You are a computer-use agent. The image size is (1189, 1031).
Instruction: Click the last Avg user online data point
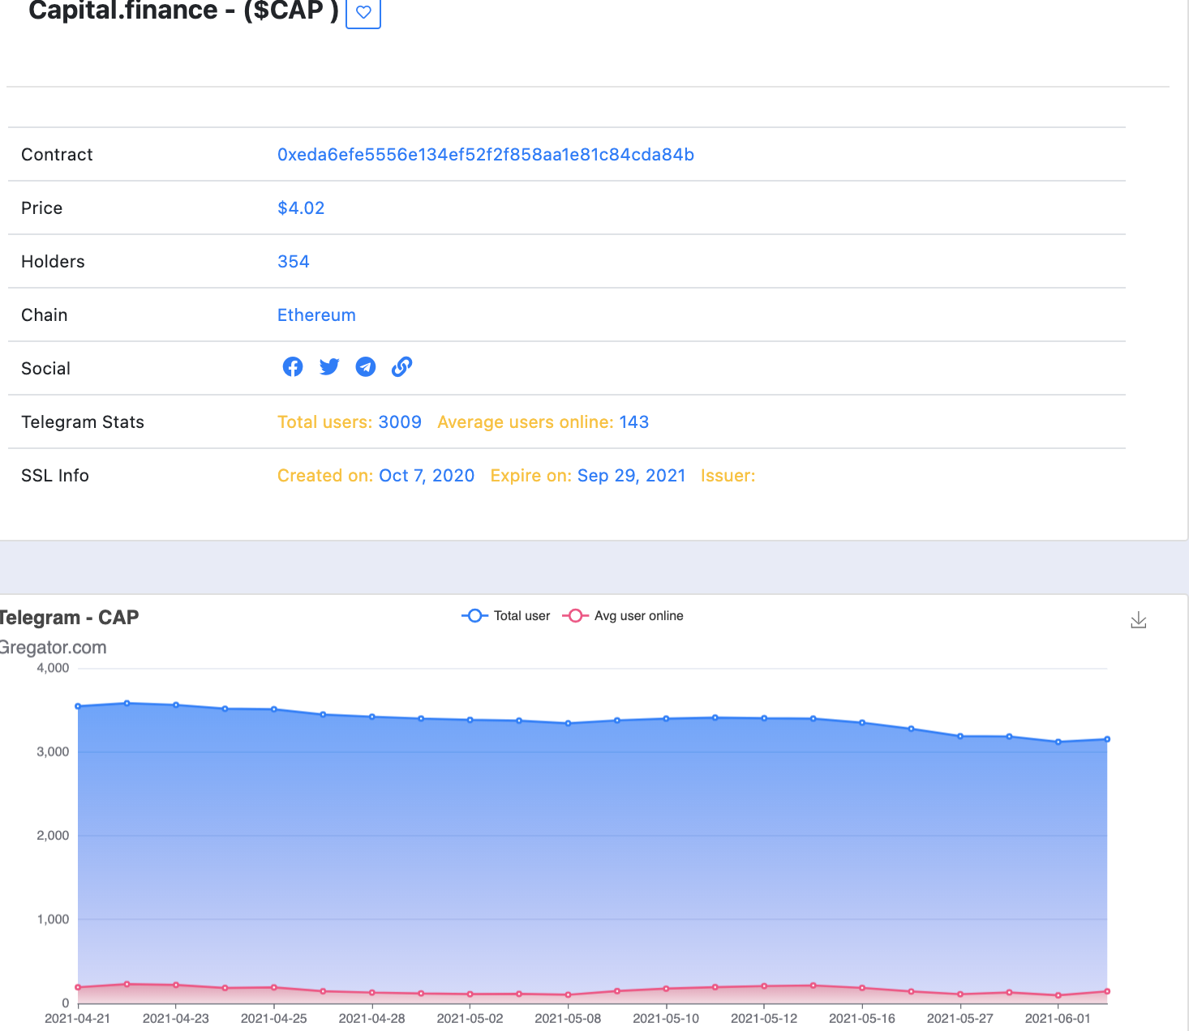pos(1107,991)
